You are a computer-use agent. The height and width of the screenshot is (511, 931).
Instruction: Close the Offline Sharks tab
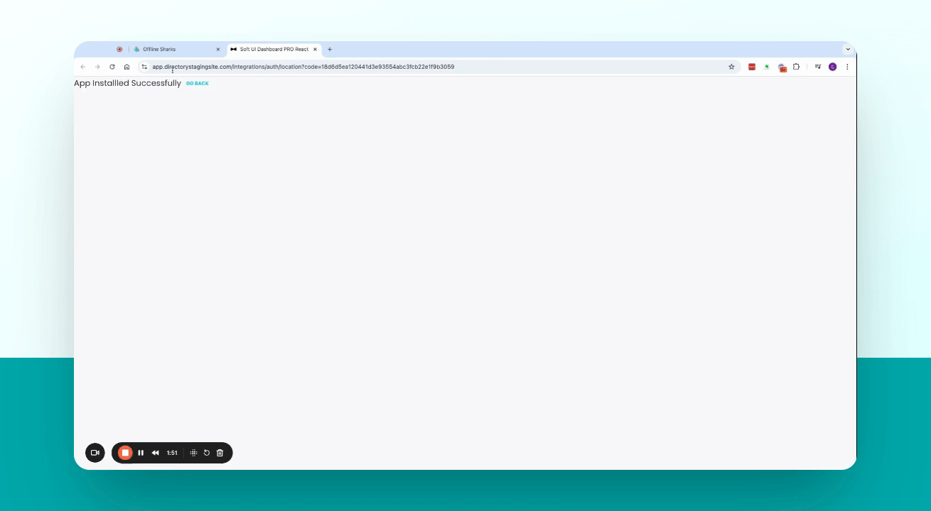pyautogui.click(x=218, y=50)
